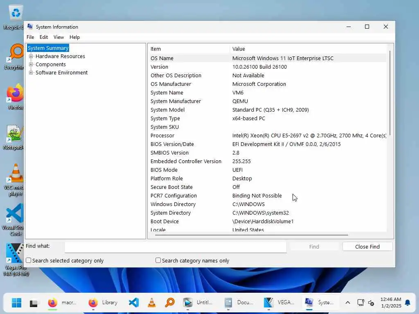419x314 pixels.
Task: Open the Windows Start menu
Action: [16, 303]
